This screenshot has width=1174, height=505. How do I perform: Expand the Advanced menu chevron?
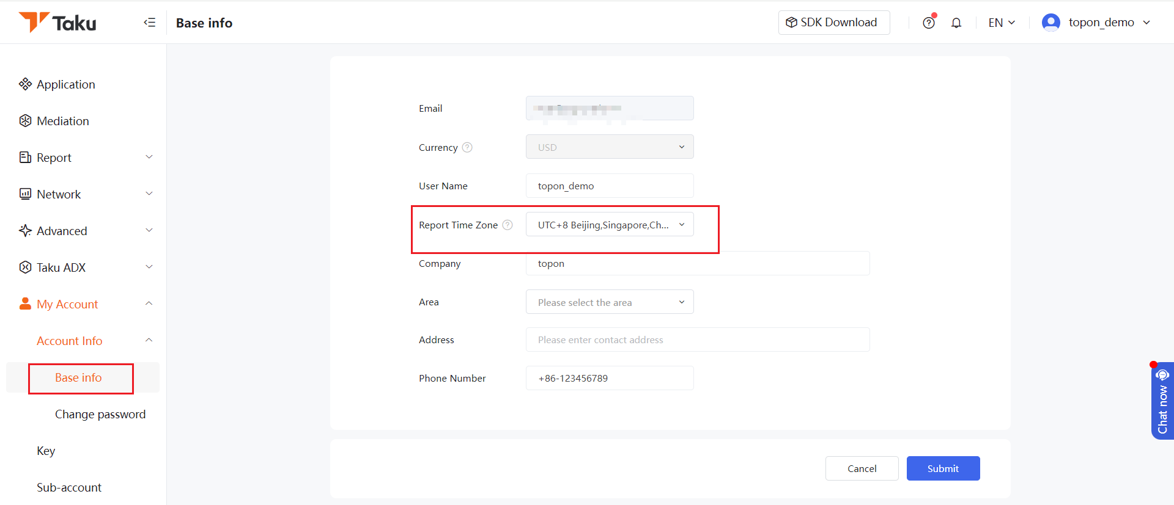pos(149,230)
